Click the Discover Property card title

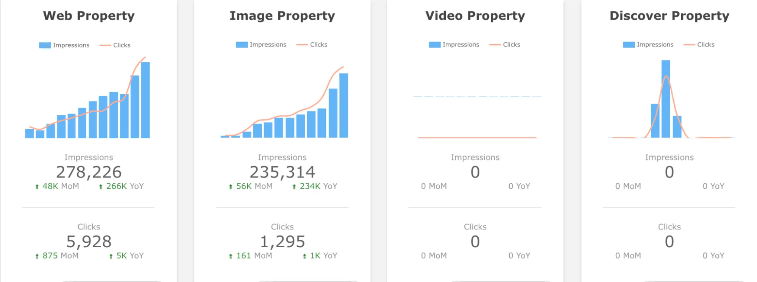point(669,16)
